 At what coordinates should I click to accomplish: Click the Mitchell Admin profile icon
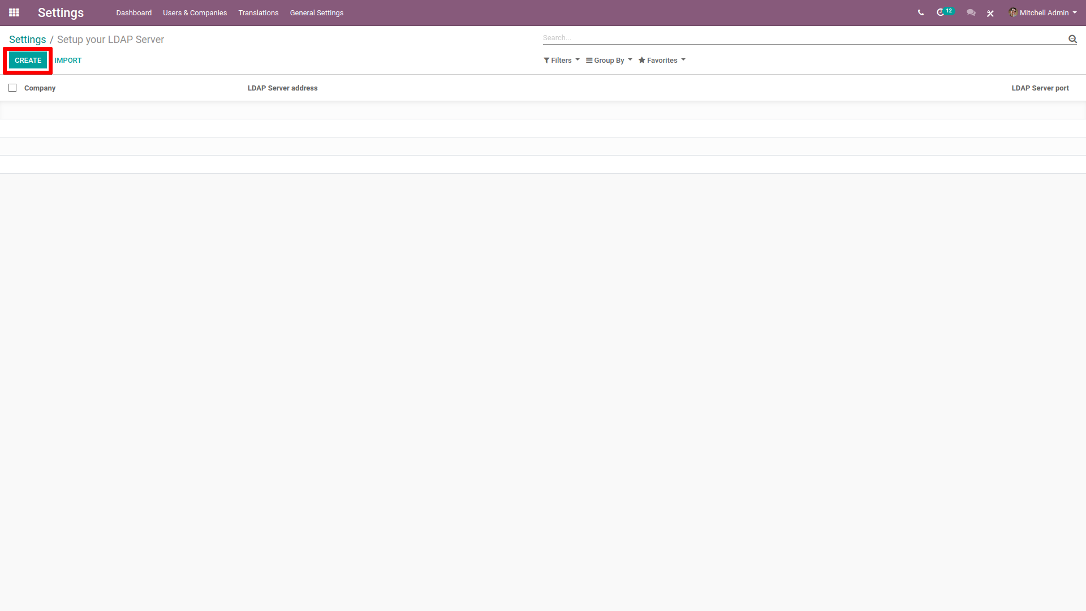[x=1013, y=12]
